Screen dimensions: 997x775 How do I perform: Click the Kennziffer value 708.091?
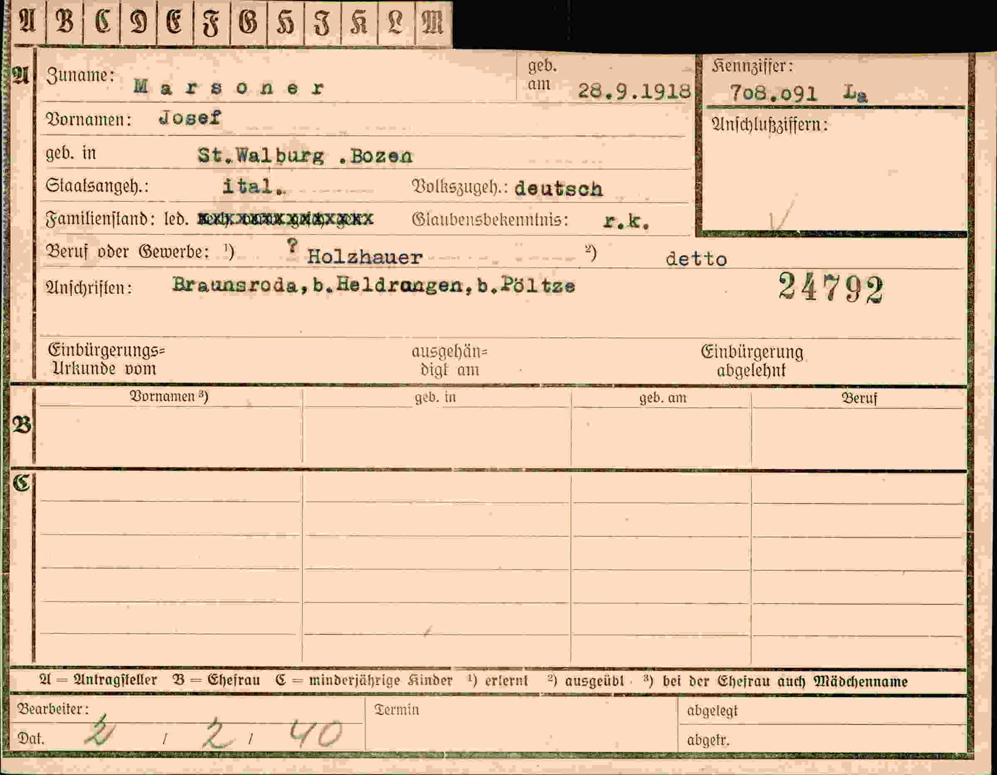point(773,94)
